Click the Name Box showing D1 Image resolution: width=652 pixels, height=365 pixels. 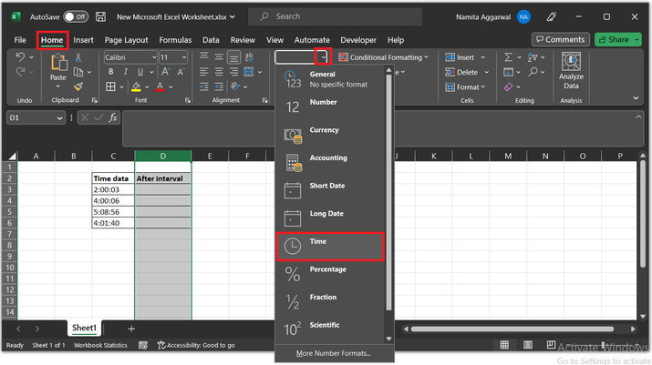pyautogui.click(x=36, y=118)
